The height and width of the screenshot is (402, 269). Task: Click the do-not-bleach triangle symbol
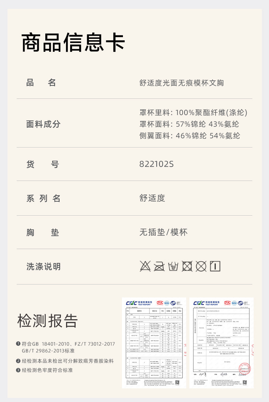[145, 266]
